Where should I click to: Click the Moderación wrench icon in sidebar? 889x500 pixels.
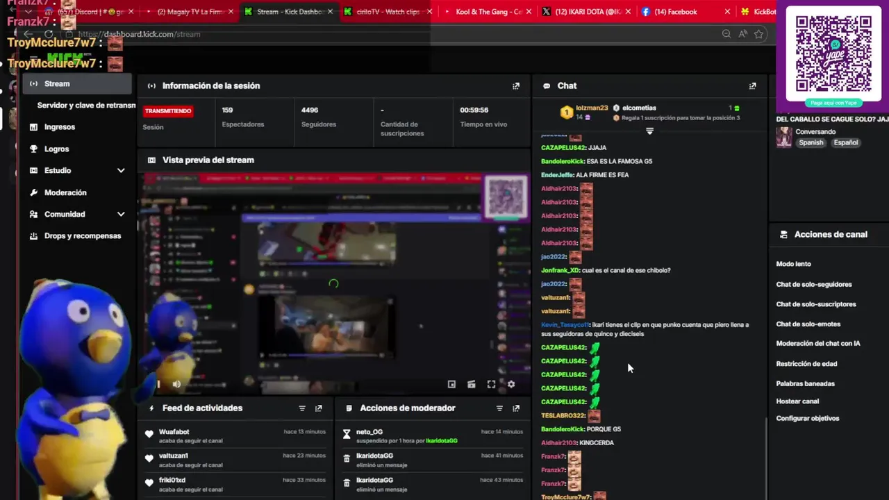[33, 192]
